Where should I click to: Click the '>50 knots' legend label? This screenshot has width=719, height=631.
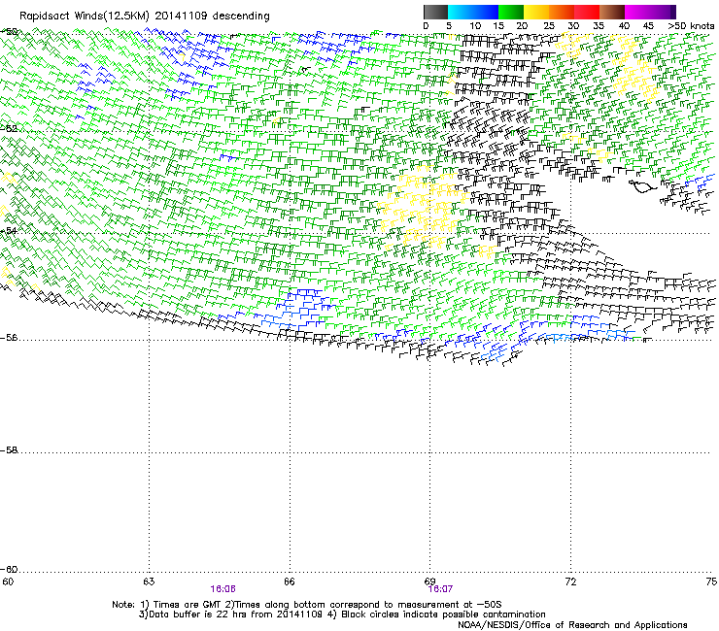pyautogui.click(x=691, y=26)
